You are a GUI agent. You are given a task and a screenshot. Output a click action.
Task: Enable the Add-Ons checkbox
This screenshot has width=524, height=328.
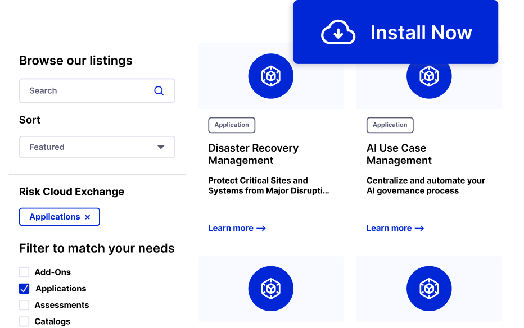[24, 272]
